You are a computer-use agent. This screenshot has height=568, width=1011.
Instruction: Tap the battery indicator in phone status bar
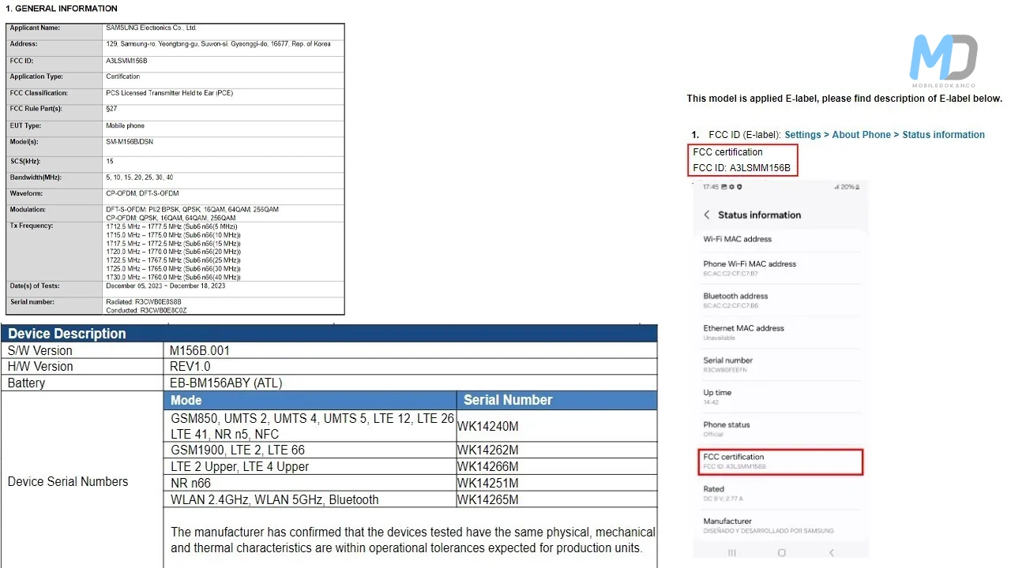coord(848,187)
